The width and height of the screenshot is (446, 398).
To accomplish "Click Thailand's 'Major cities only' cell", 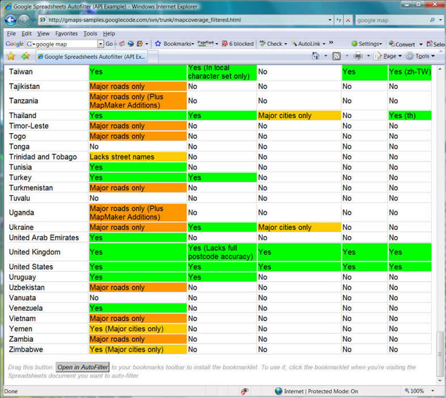I will coord(299,116).
